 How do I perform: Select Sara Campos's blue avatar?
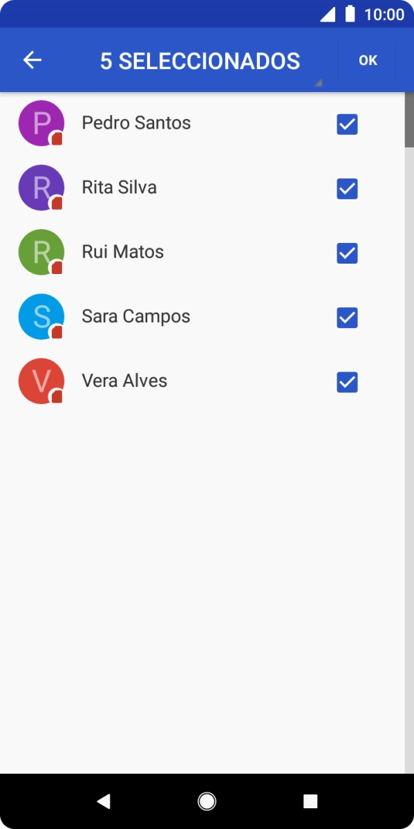(40, 316)
